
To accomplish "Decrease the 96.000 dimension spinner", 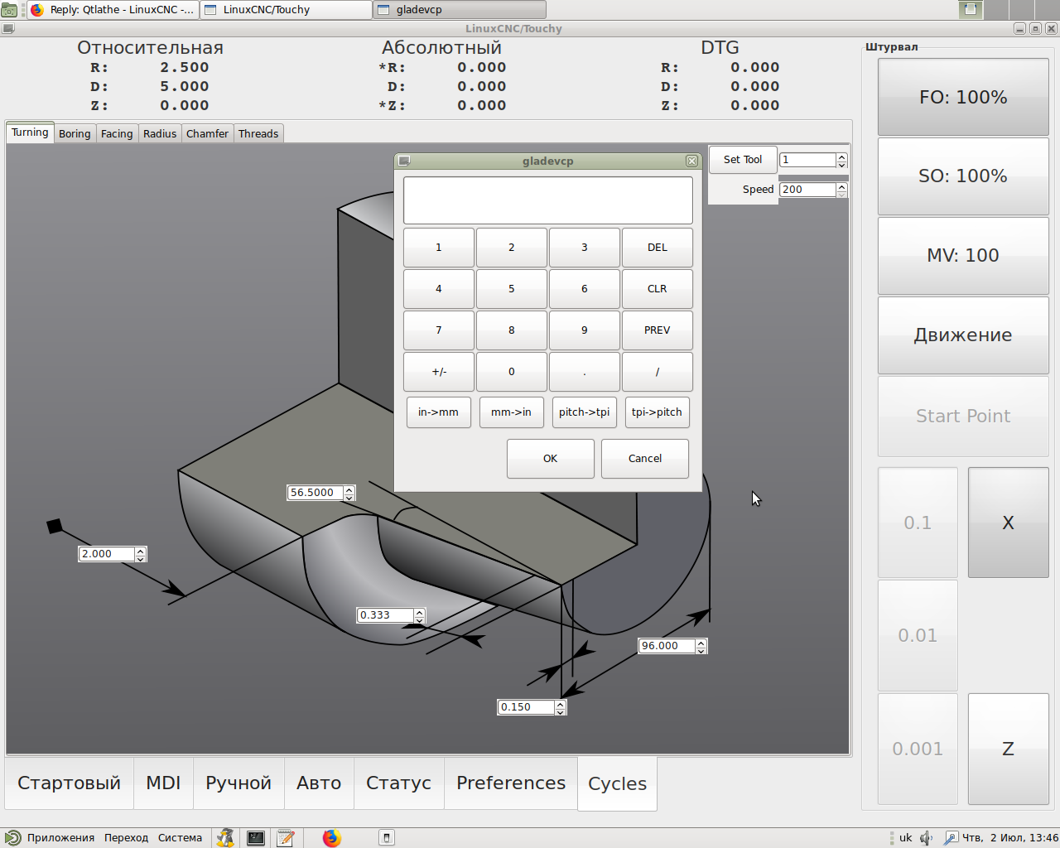I will 701,650.
